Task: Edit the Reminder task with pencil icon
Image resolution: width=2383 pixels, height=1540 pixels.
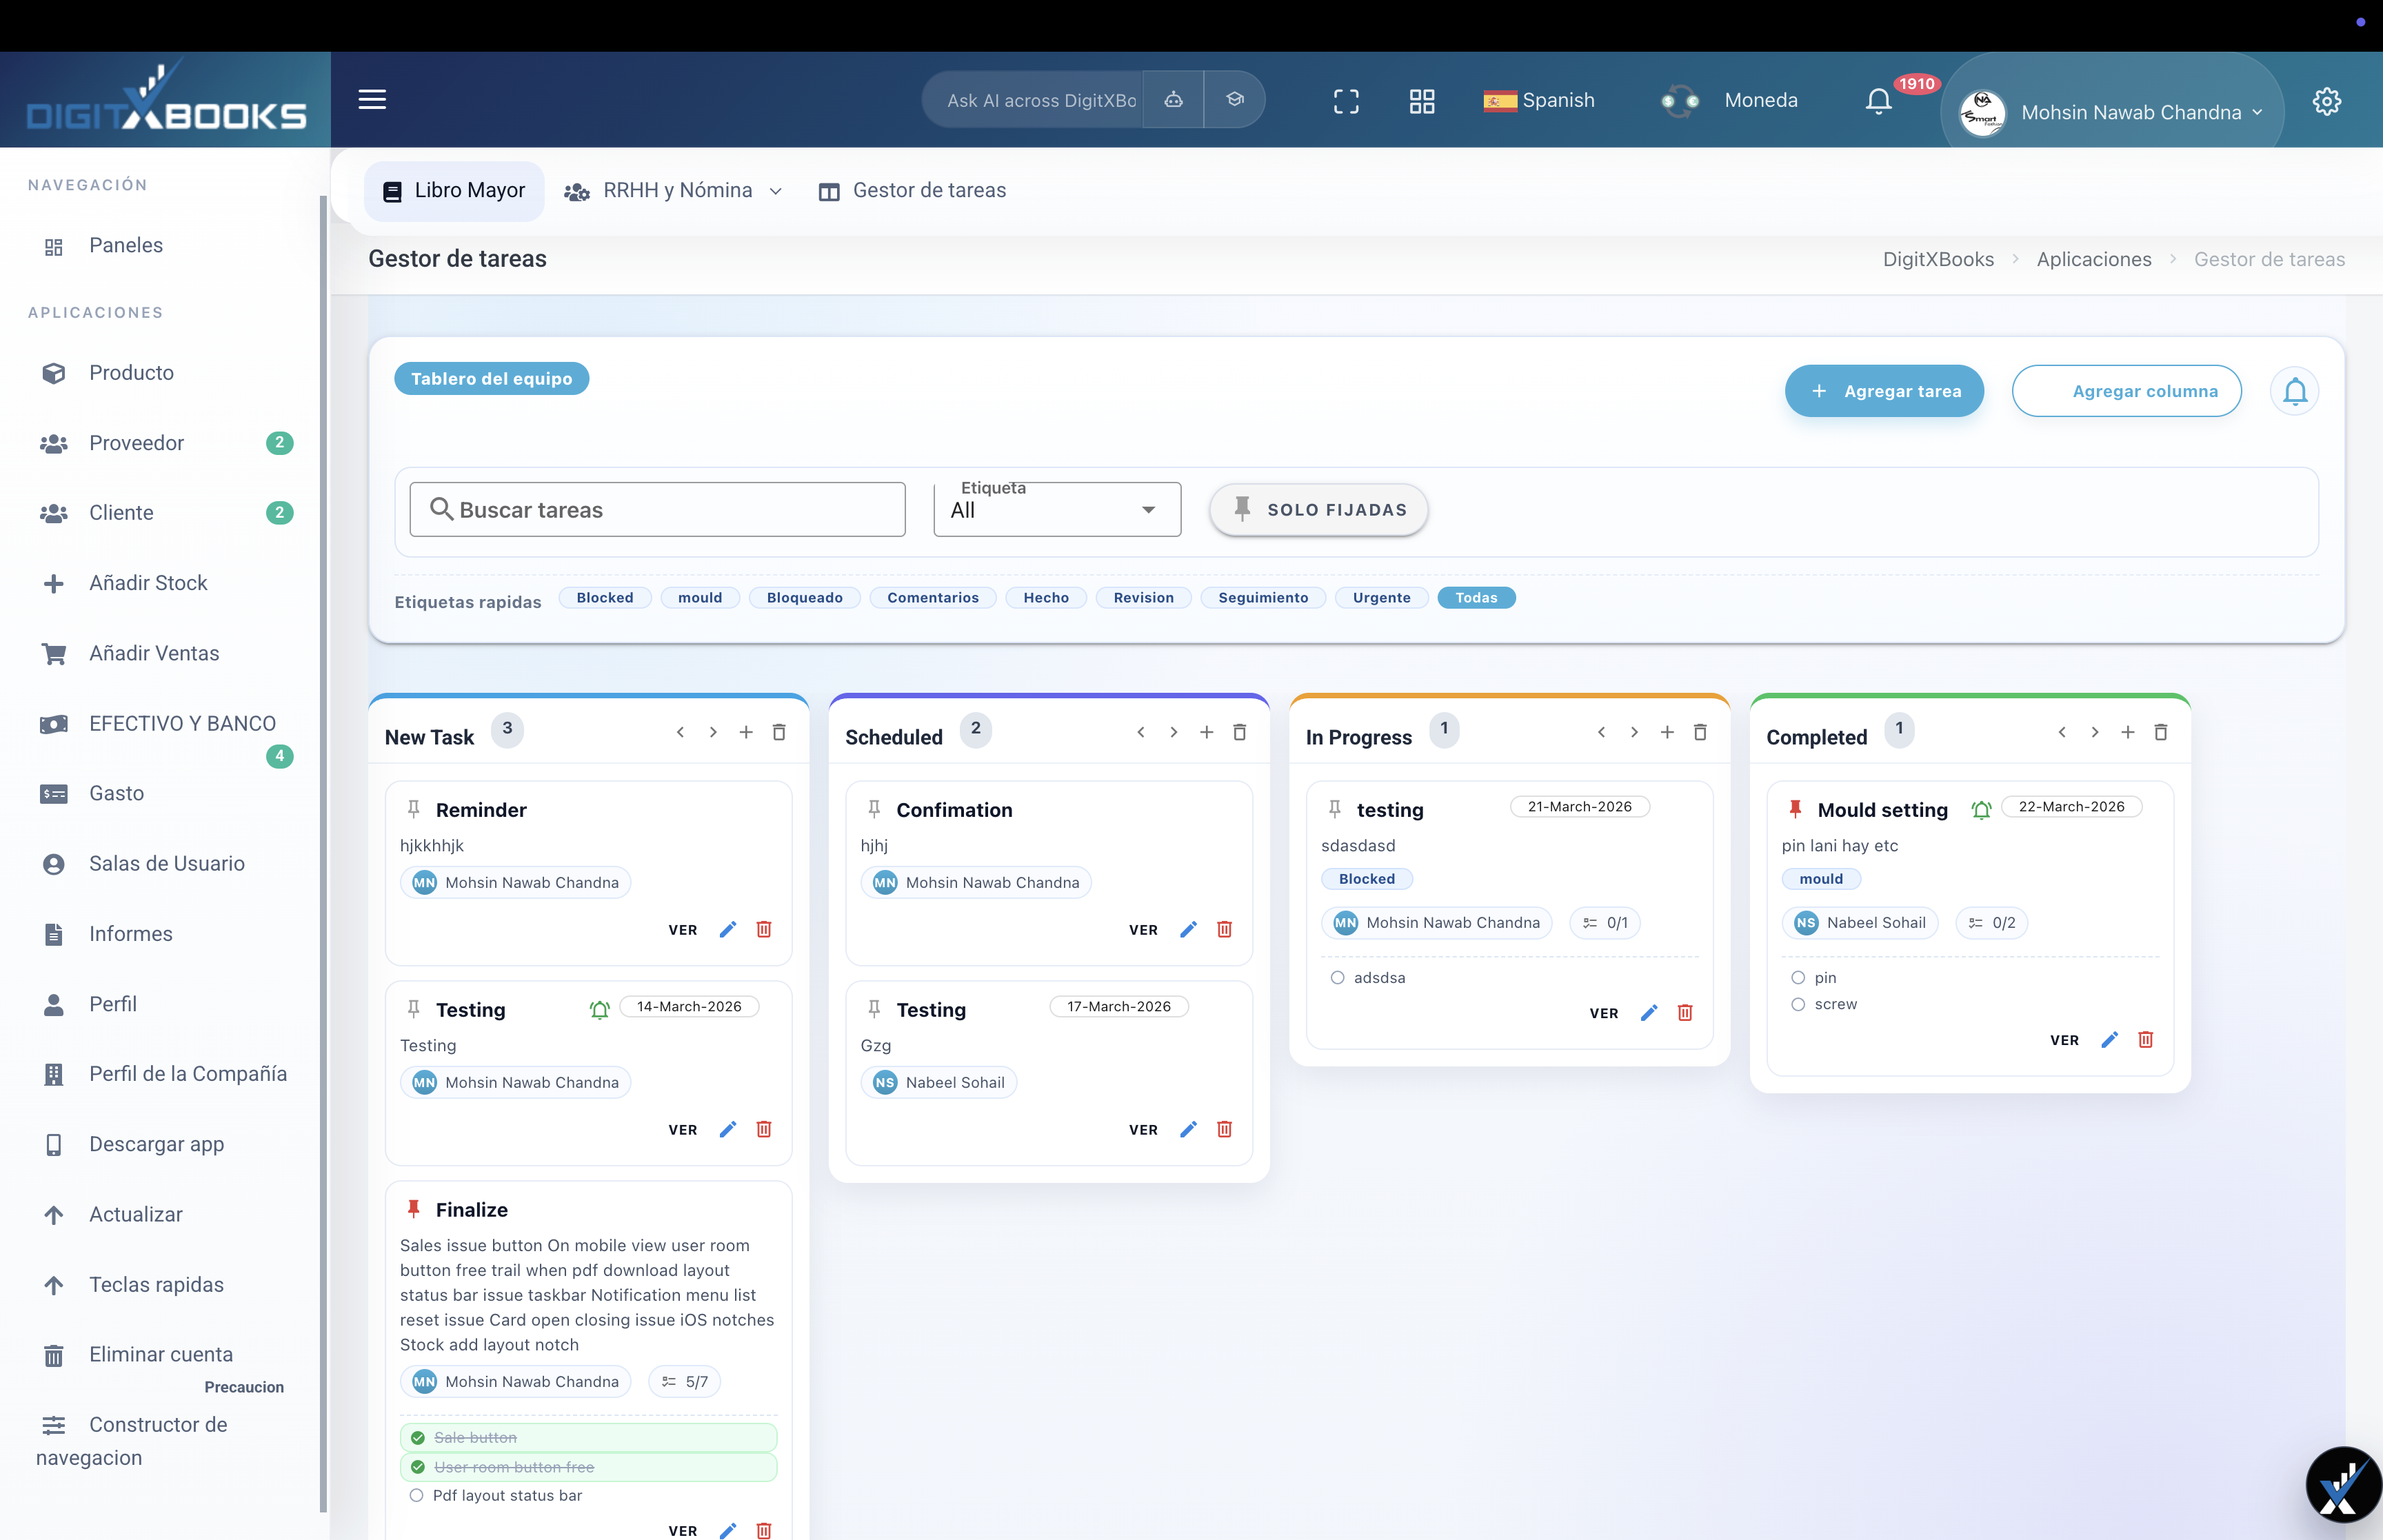Action: pyautogui.click(x=728, y=930)
